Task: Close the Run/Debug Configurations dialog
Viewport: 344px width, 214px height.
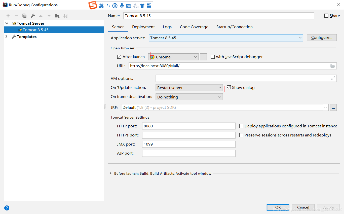Action: tap(338, 5)
